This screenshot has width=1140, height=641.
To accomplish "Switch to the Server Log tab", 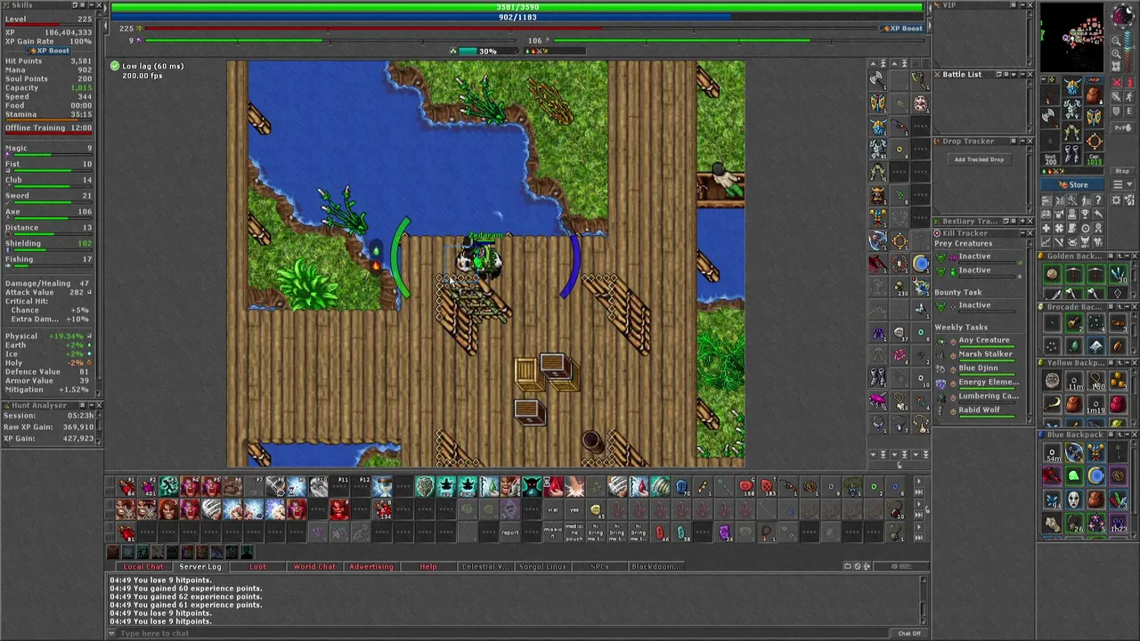I will (x=200, y=566).
